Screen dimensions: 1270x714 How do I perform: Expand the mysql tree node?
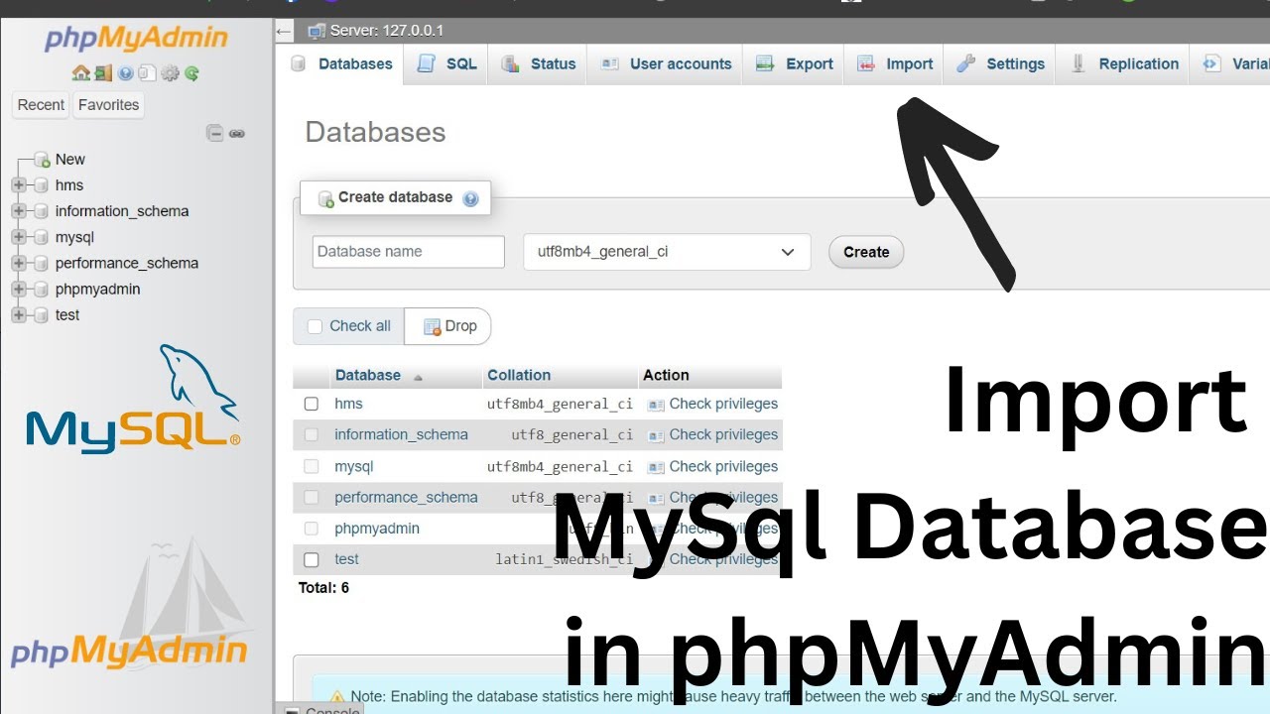click(x=19, y=237)
